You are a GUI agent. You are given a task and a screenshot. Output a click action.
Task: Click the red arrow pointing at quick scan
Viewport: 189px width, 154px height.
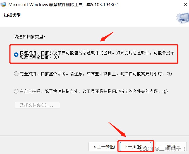(107, 37)
